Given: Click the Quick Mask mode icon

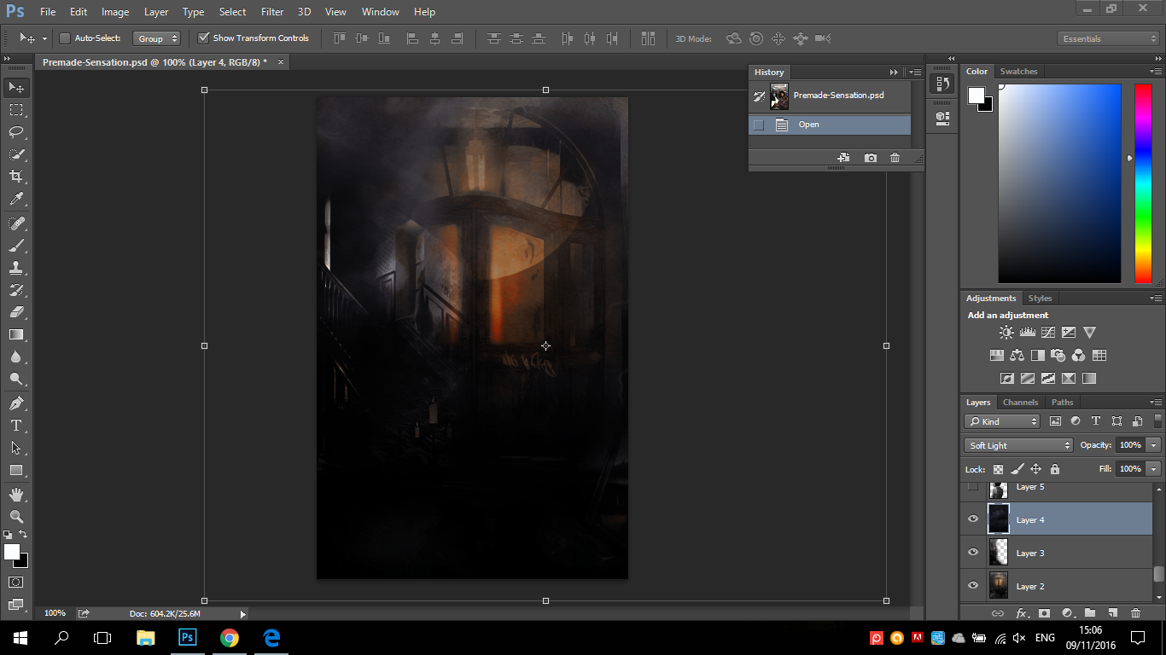Looking at the screenshot, I should click(16, 582).
